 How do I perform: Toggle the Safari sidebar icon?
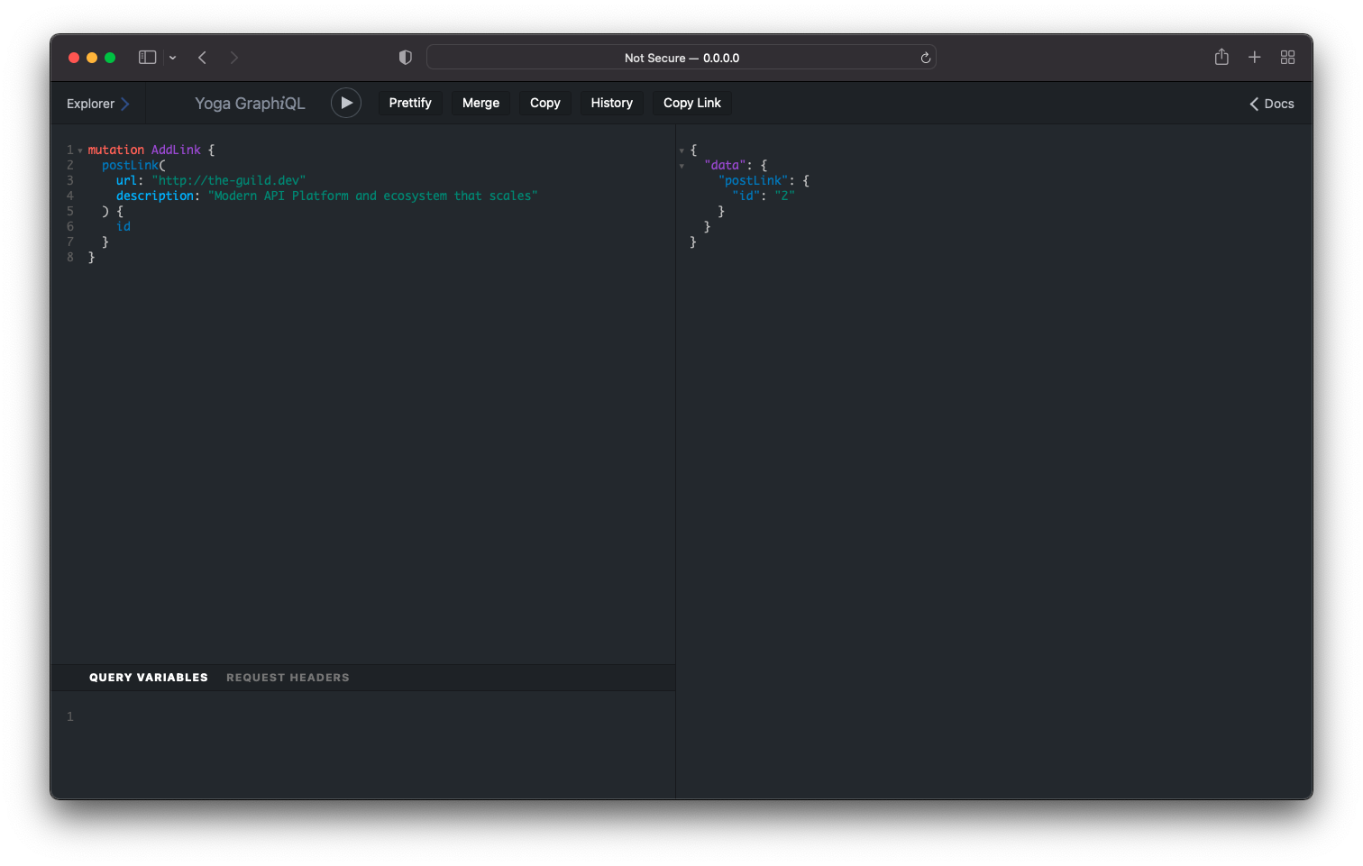147,58
